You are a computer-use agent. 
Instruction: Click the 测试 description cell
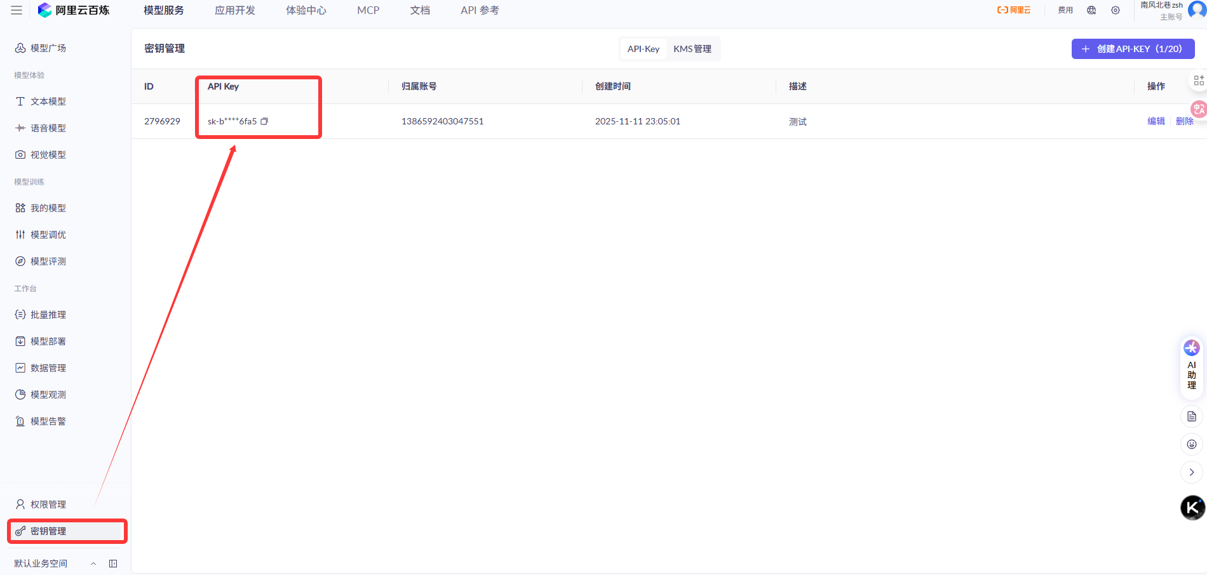click(798, 121)
